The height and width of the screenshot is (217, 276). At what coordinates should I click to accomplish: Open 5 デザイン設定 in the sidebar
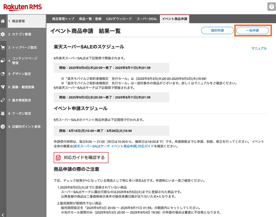[x=26, y=74]
